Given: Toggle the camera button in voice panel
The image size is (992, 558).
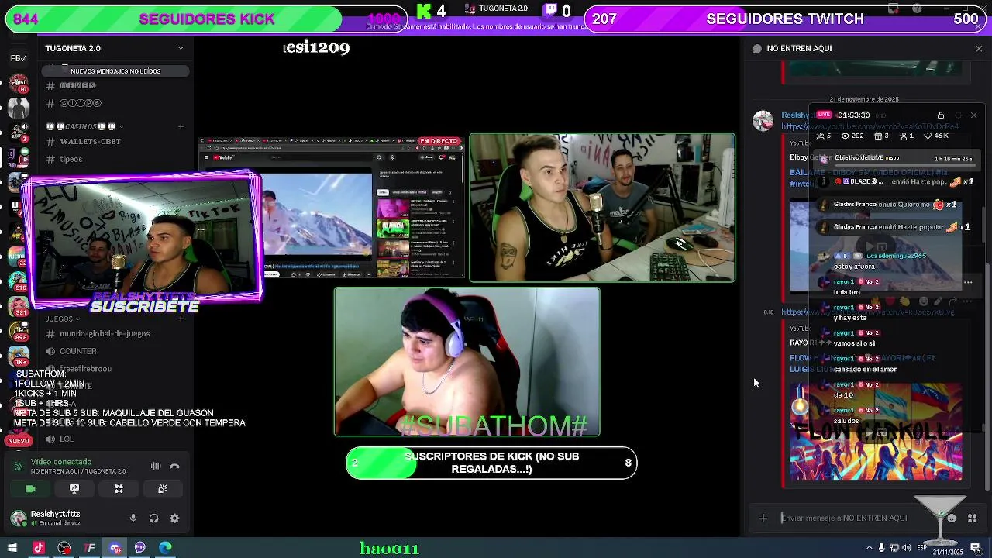Looking at the screenshot, I should coord(30,489).
